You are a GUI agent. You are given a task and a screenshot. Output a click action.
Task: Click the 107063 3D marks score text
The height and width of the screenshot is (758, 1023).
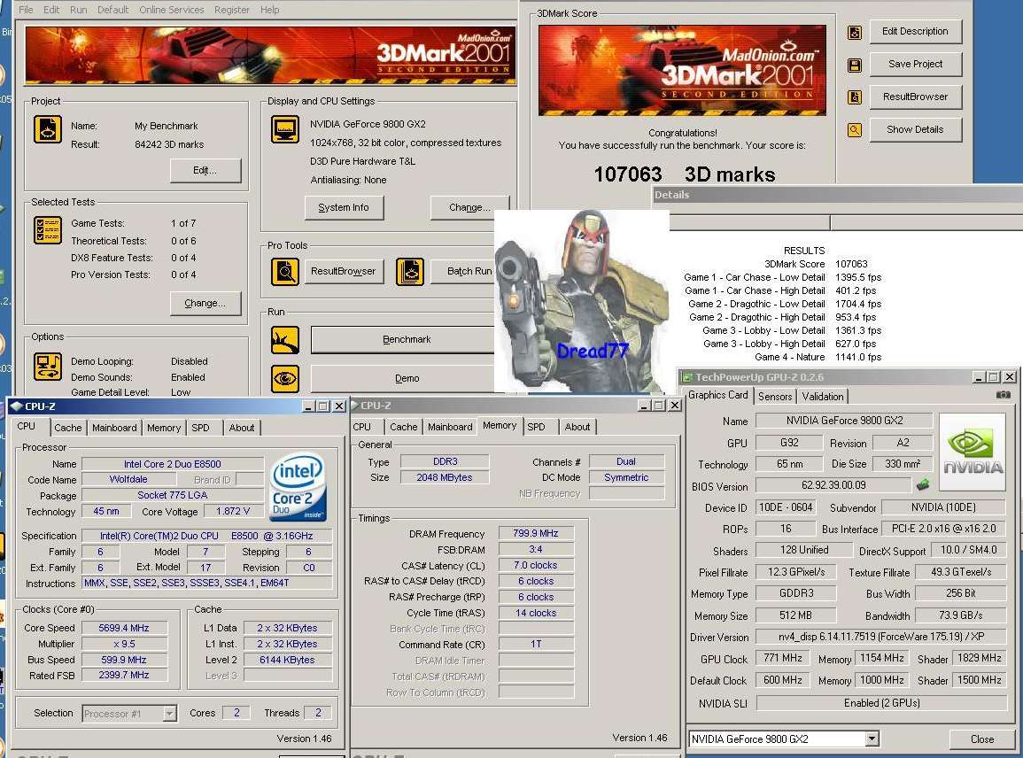685,174
